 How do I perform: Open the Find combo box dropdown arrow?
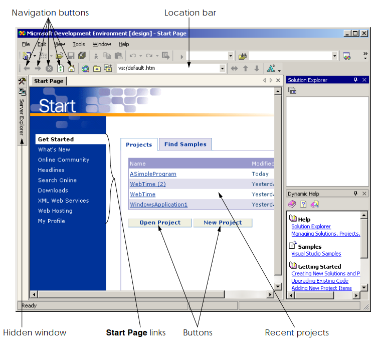tap(334, 56)
